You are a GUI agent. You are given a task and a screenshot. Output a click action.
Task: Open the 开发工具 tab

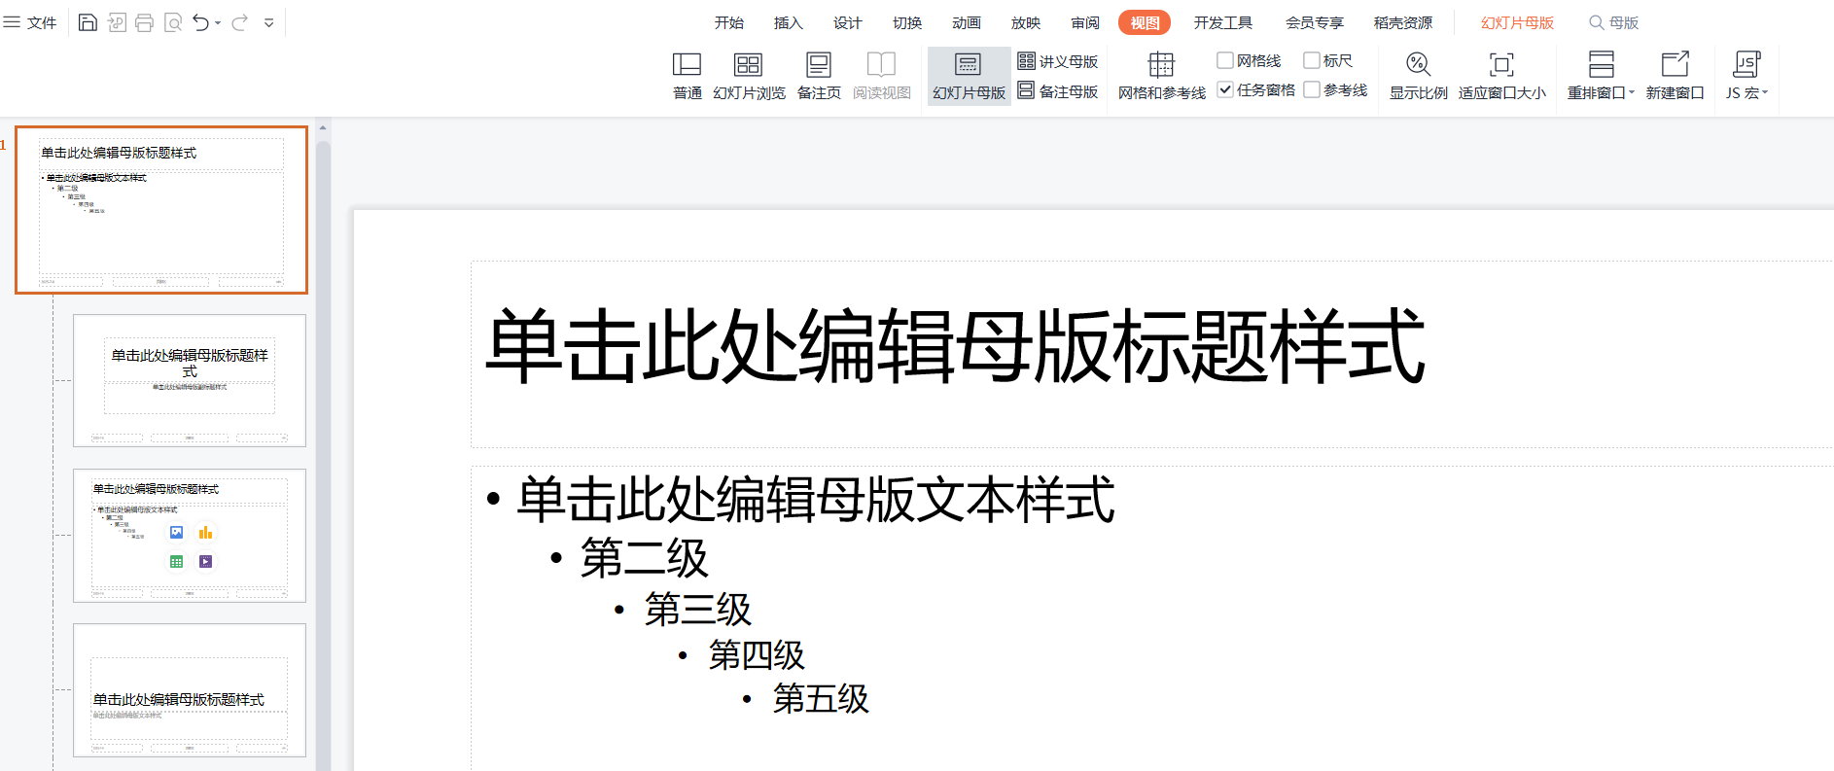1222,22
